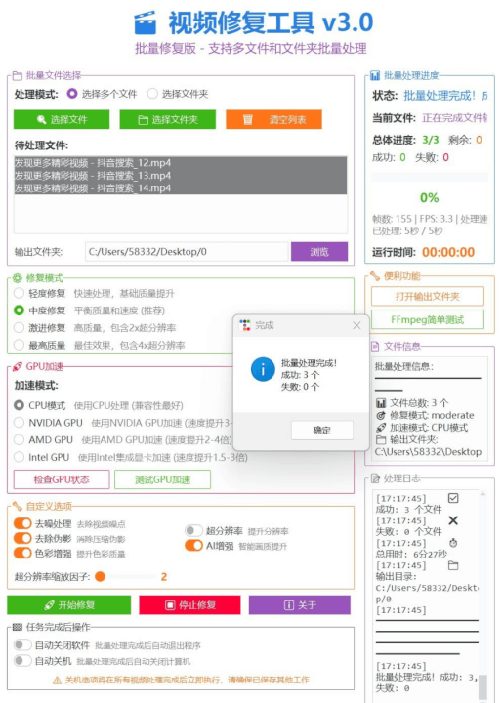Toggle AI增强 switch
Screen dimensions: 503x703
point(193,546)
